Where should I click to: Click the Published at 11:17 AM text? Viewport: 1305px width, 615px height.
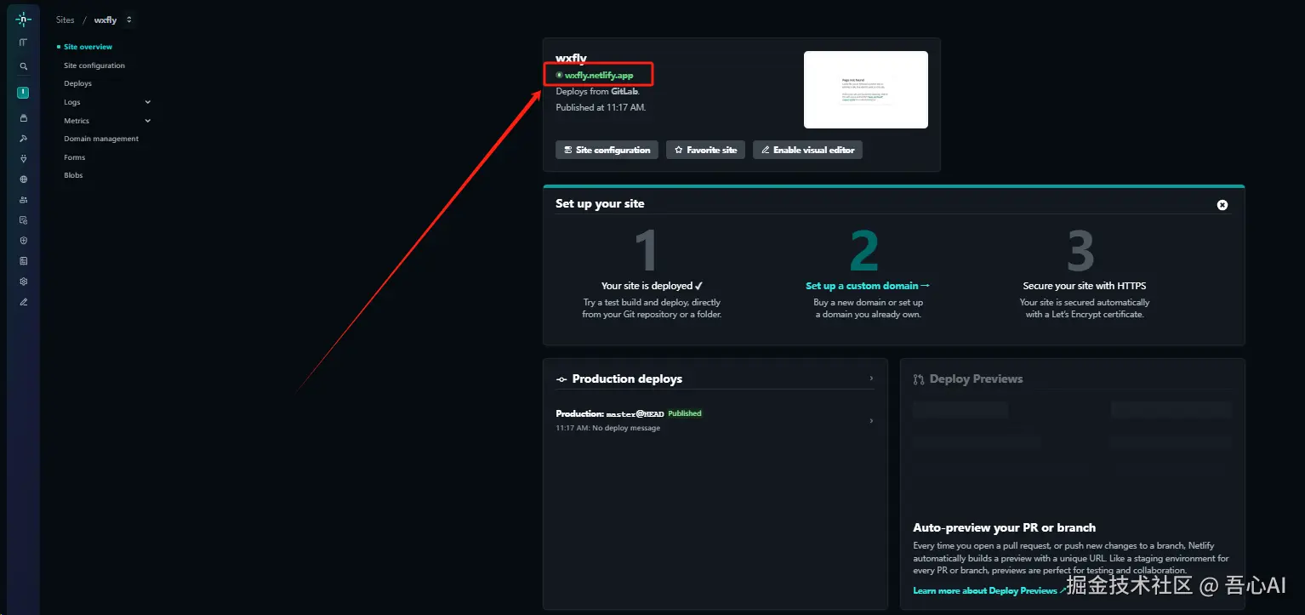click(x=601, y=107)
